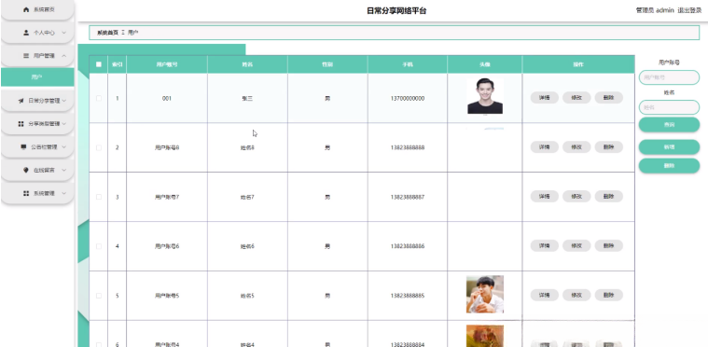Check the checkbox for row 001
This screenshot has width=708, height=347.
coord(99,98)
